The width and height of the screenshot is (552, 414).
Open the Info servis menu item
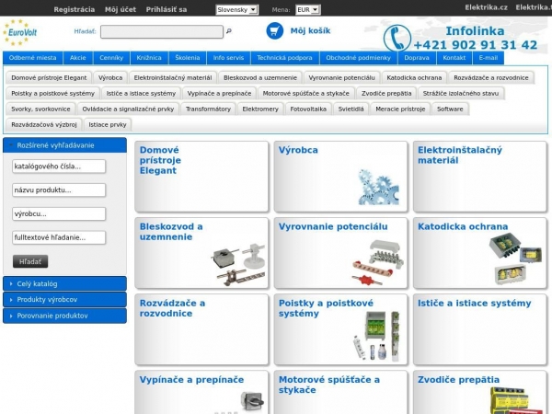click(228, 58)
